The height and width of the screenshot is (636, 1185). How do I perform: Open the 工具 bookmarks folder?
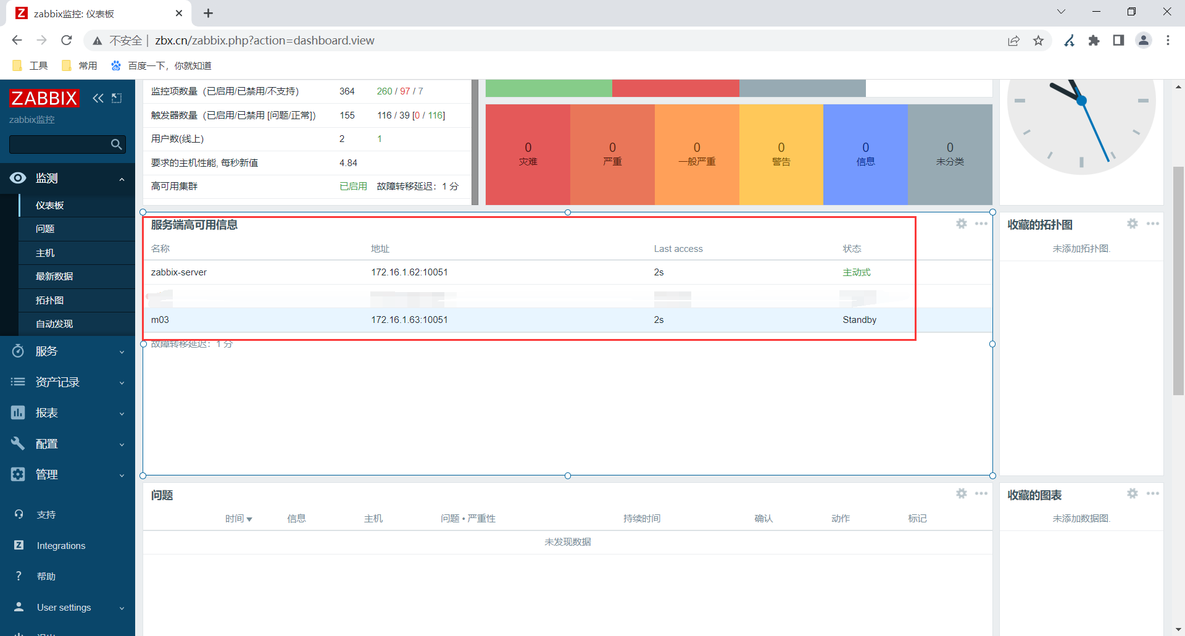[30, 65]
